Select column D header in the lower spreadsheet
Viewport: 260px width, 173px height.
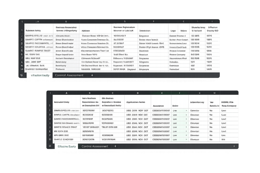click(x=138, y=93)
